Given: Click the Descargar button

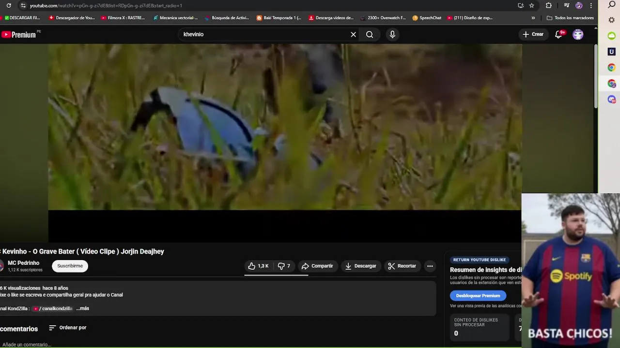Looking at the screenshot, I should coord(360,266).
